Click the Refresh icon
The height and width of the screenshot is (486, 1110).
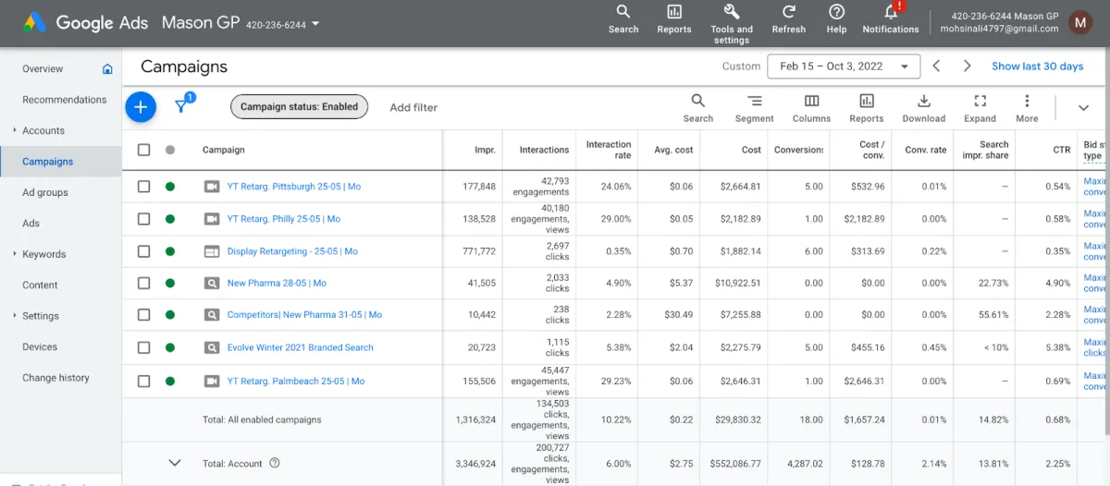(x=788, y=18)
